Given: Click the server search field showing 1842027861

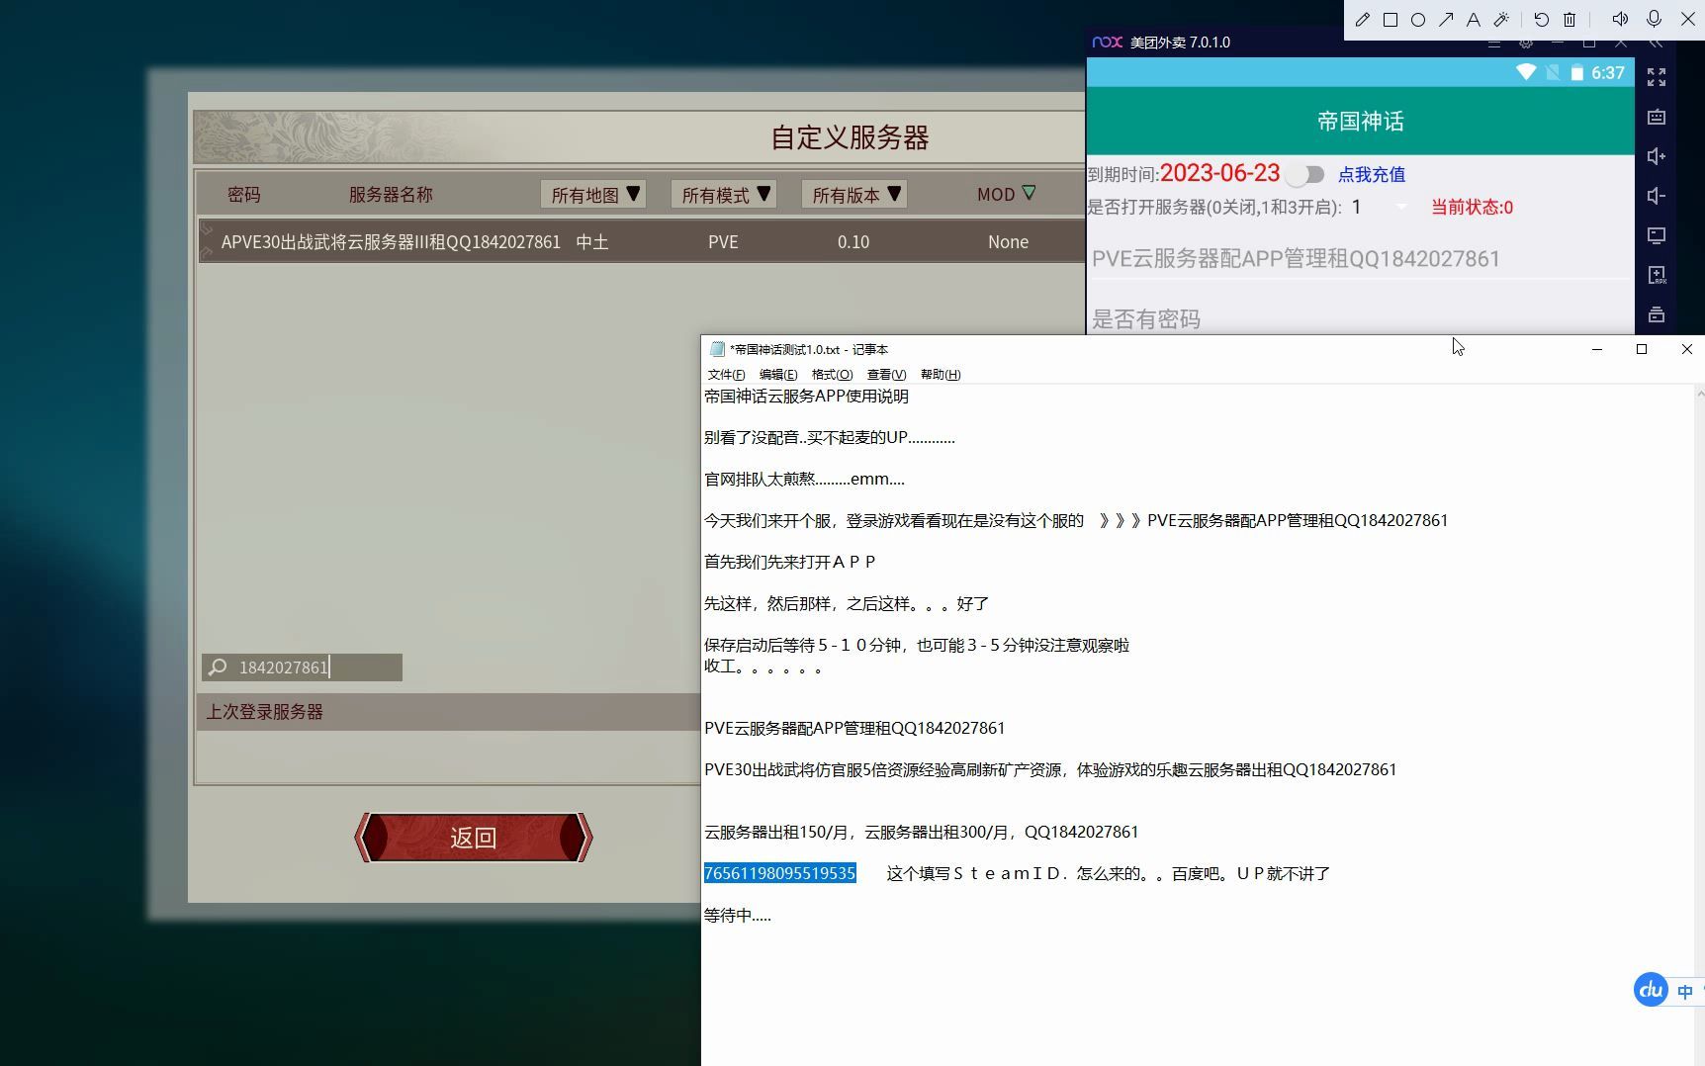Looking at the screenshot, I should (302, 667).
